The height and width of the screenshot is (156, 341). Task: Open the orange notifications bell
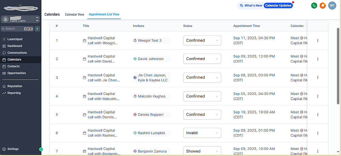[323, 5]
